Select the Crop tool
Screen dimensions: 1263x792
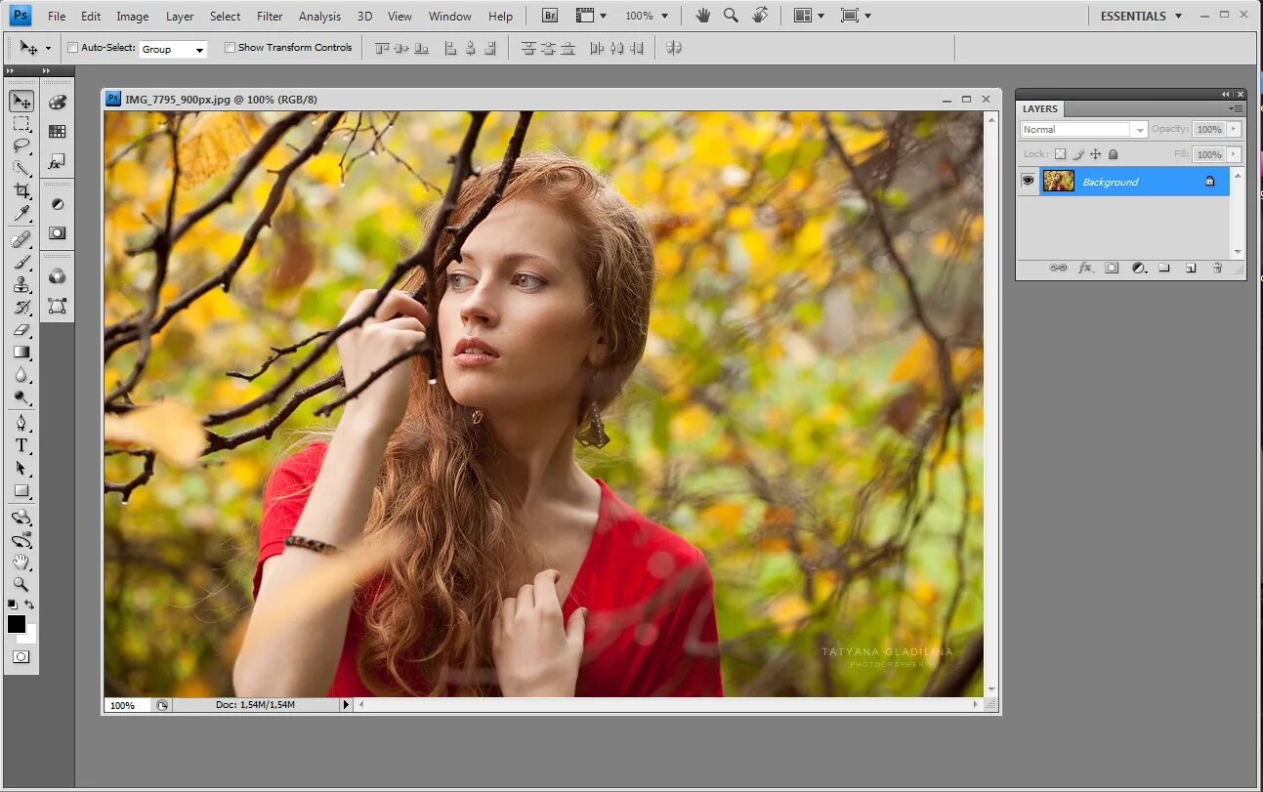21,191
